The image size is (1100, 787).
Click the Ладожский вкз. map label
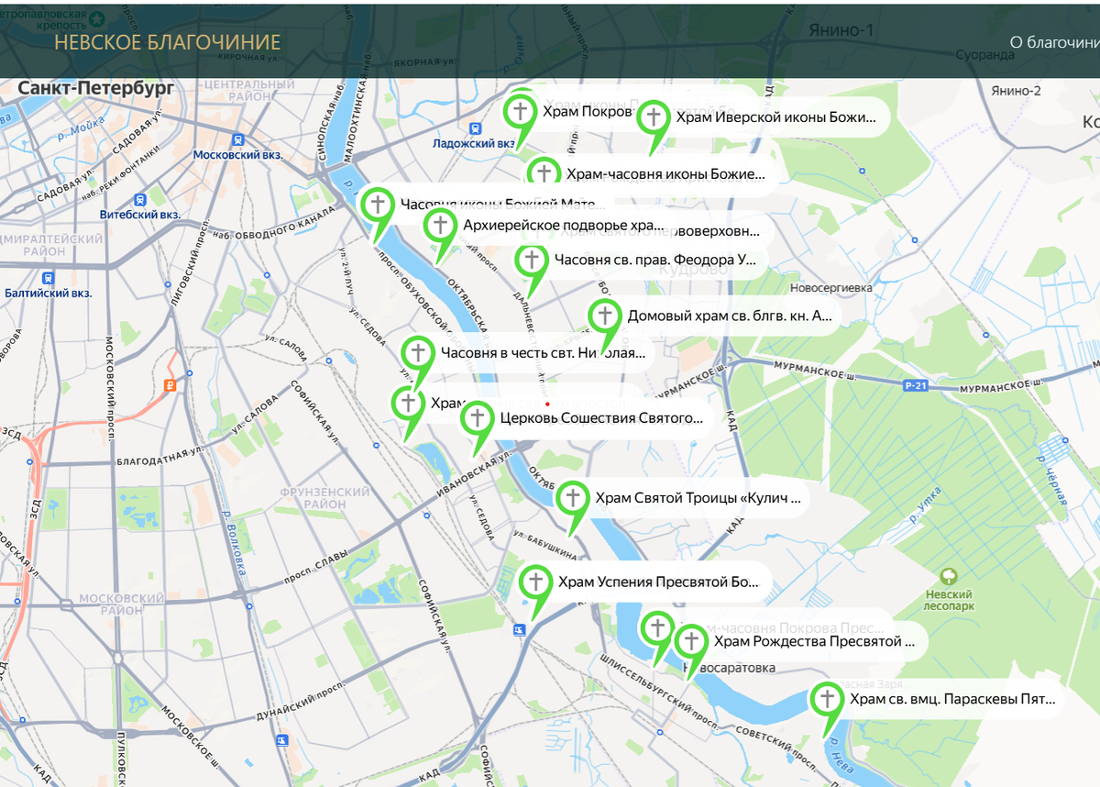tap(473, 143)
